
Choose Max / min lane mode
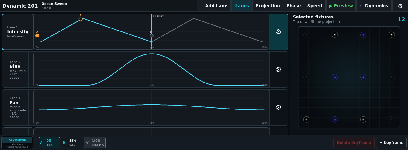[17, 144]
